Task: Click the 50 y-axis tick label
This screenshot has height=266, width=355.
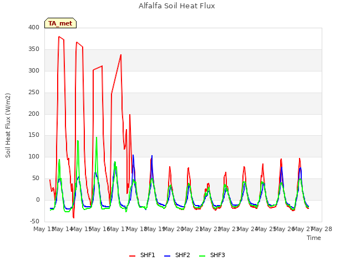Action: 35,178
